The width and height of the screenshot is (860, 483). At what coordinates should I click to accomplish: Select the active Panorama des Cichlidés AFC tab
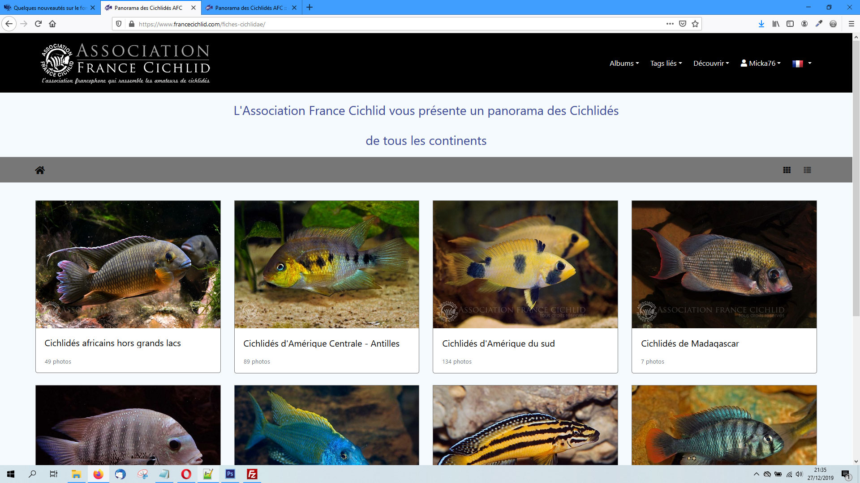click(150, 8)
